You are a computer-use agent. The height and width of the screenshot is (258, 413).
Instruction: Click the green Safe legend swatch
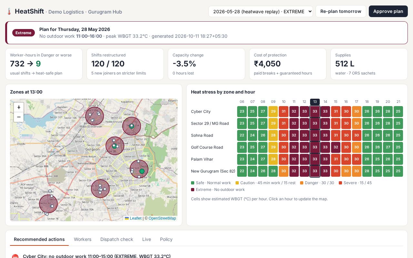[193, 183]
